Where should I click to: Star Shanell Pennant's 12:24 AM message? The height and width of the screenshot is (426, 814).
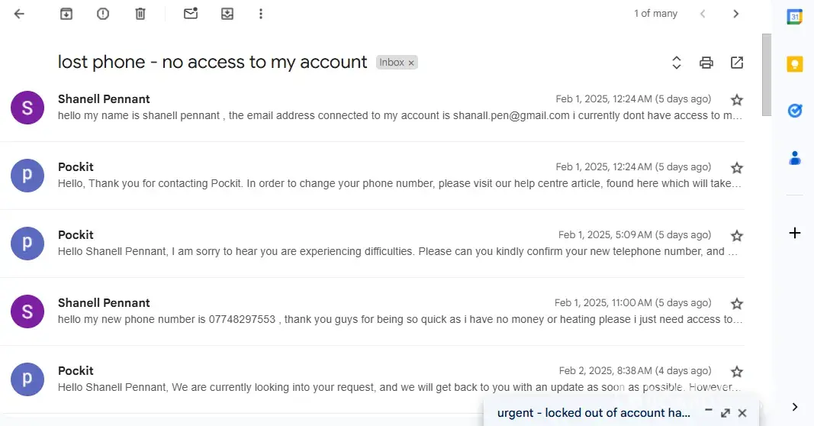(737, 100)
